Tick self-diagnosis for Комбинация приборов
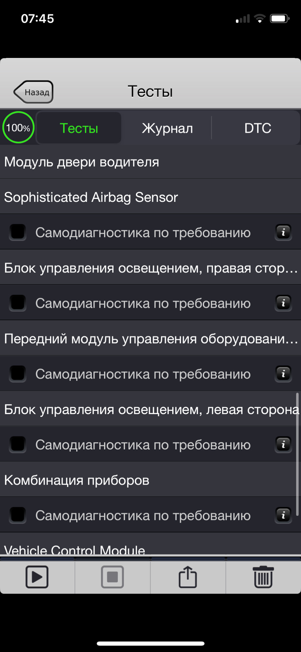Screen dimensions: 301x652 click(18, 515)
